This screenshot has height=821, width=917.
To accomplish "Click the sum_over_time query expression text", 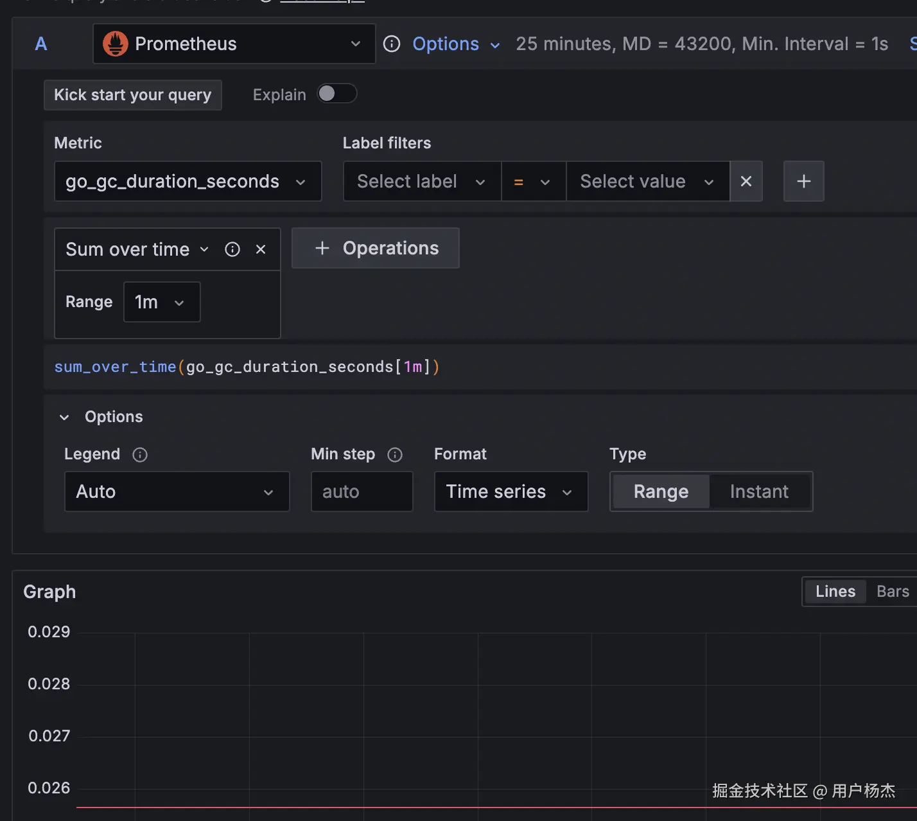I will point(247,367).
